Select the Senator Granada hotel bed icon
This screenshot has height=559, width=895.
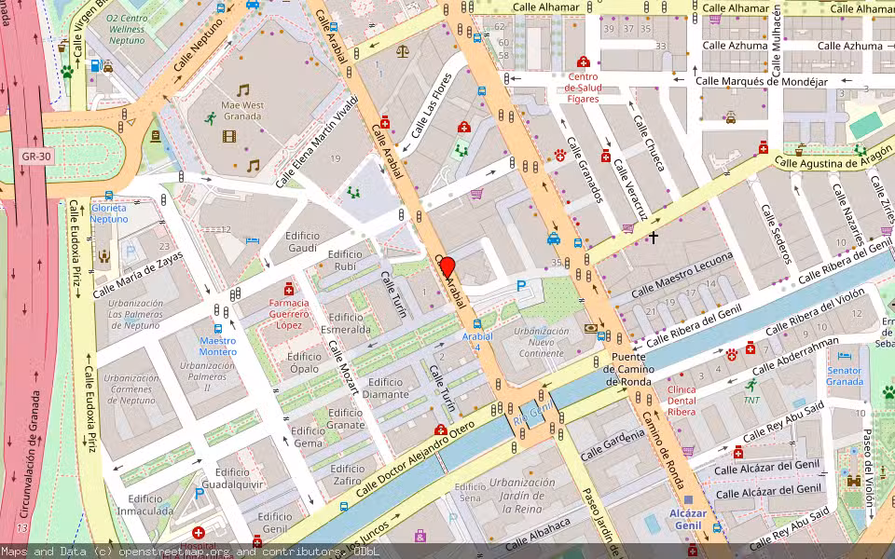click(845, 357)
